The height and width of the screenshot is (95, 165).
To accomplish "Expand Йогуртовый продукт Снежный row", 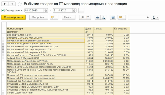I will [3, 55].
